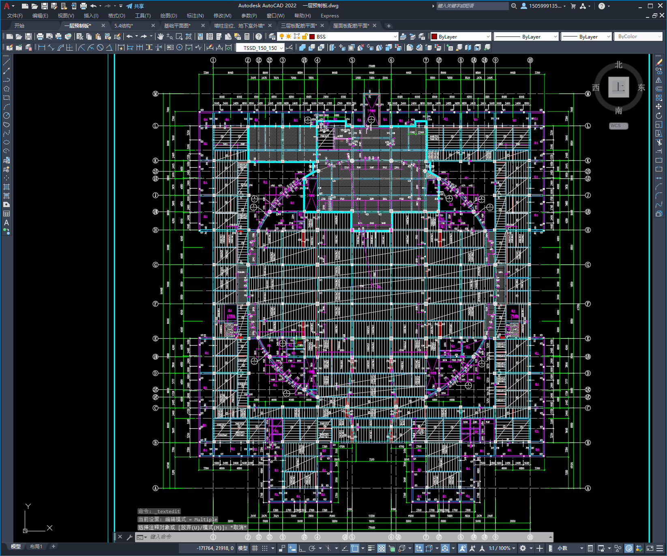Click the Mirror tool in modify toolbar
This screenshot has width=667, height=556.
659,80
